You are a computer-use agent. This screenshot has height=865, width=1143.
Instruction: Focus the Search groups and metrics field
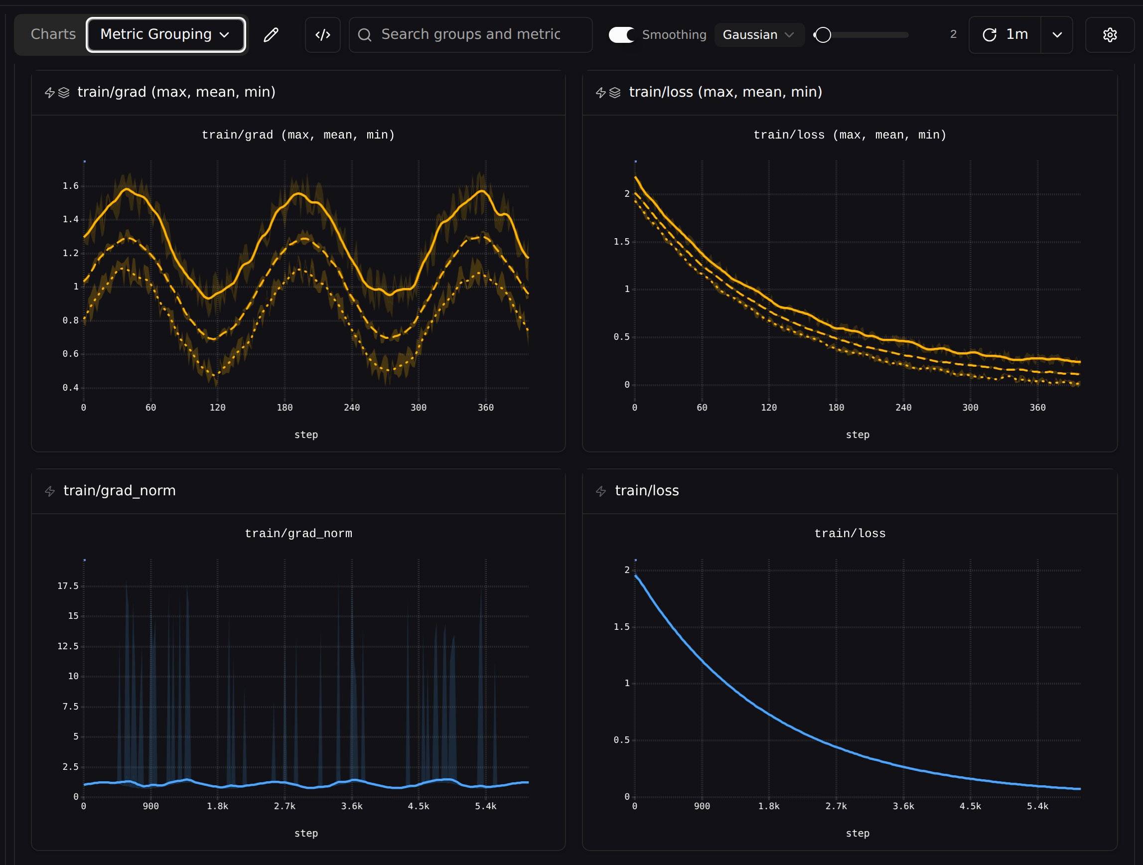coord(471,34)
